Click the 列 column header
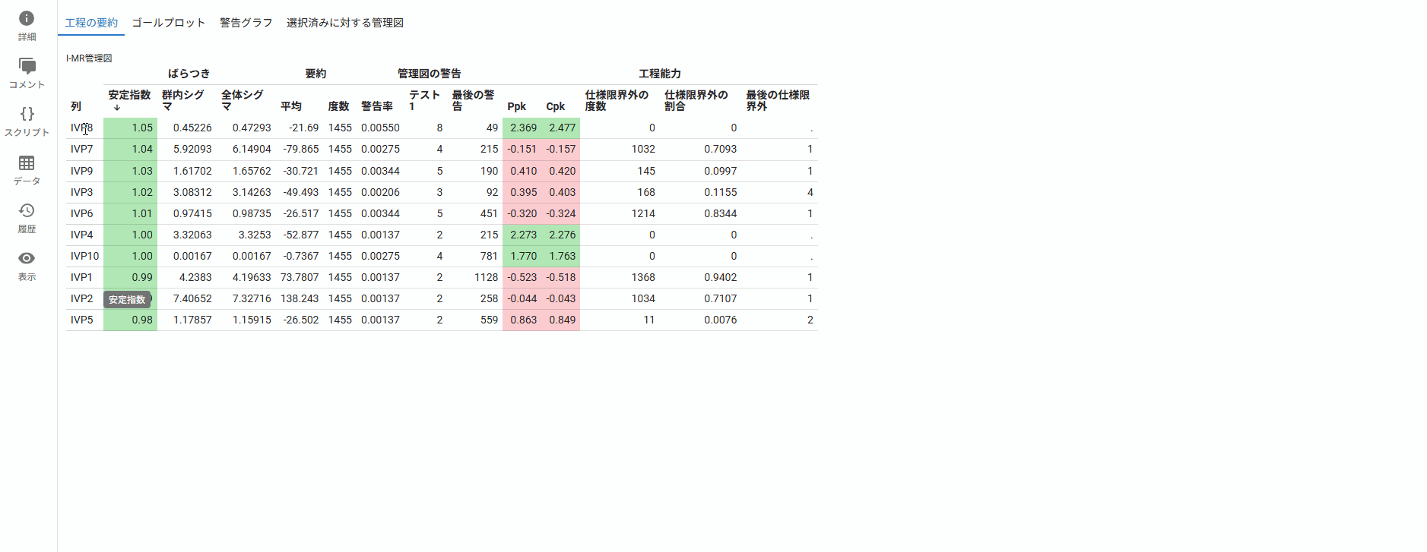This screenshot has height=552, width=1427. 76,106
